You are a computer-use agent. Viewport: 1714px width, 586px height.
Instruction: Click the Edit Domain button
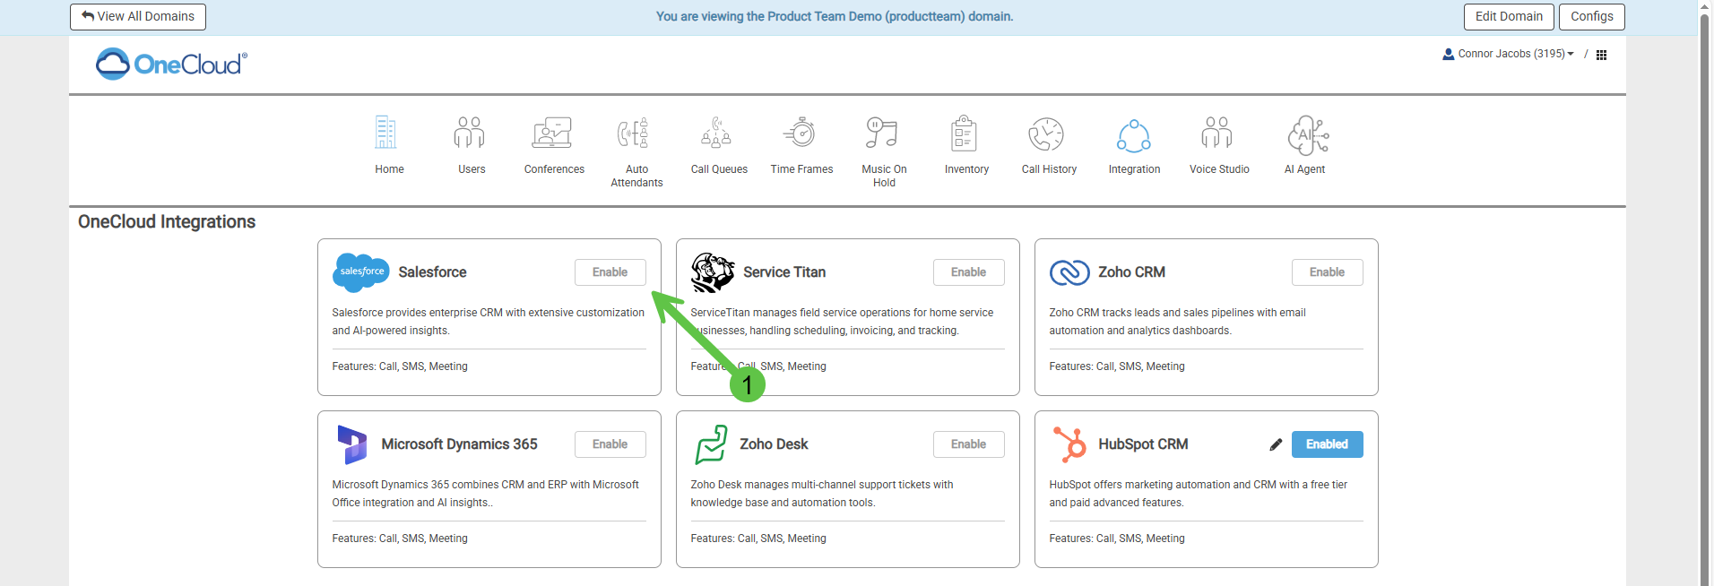click(1509, 17)
